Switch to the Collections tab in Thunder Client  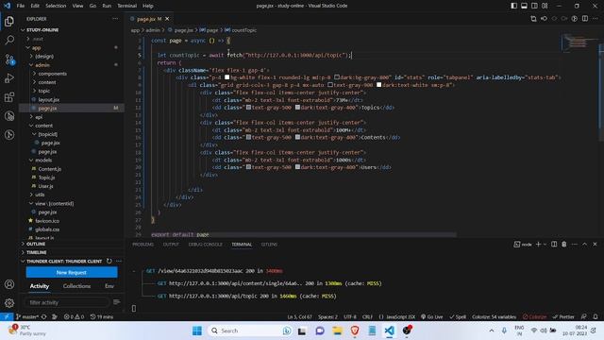(x=76, y=286)
